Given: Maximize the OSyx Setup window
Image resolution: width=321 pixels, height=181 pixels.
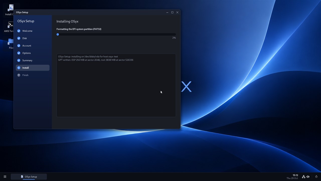Looking at the screenshot, I should click(x=172, y=12).
